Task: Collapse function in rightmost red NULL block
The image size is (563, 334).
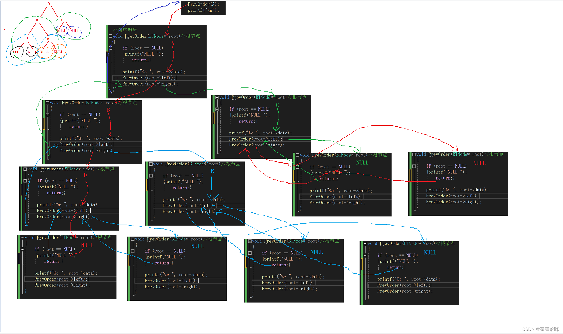Action: coord(414,154)
